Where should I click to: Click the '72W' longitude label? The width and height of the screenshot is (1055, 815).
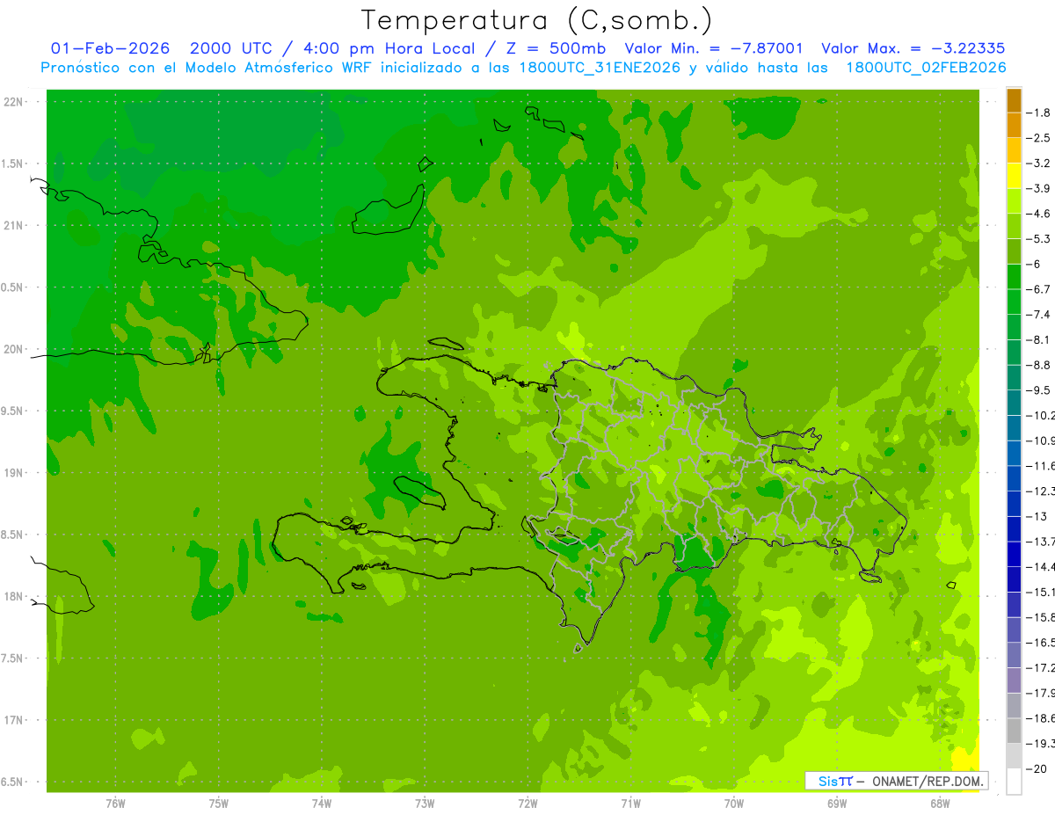pyautogui.click(x=527, y=804)
